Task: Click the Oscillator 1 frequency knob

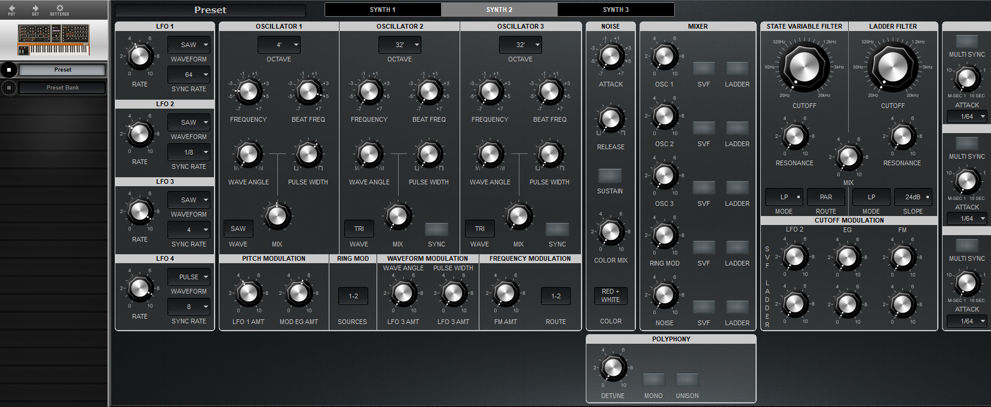Action: pyautogui.click(x=248, y=91)
